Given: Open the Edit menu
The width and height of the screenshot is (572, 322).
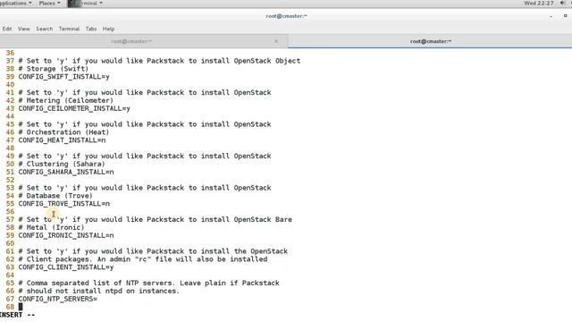Looking at the screenshot, I should click(x=7, y=29).
